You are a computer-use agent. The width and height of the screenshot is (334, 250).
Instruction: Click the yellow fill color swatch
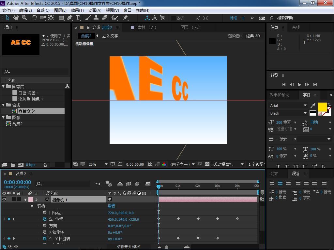pos(322,107)
